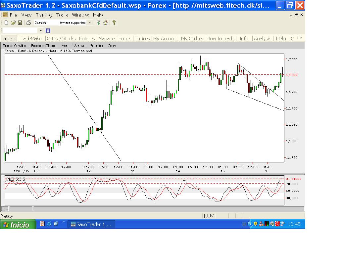Switch to the Futures tab
This screenshot has height=254, width=339.
87,38
